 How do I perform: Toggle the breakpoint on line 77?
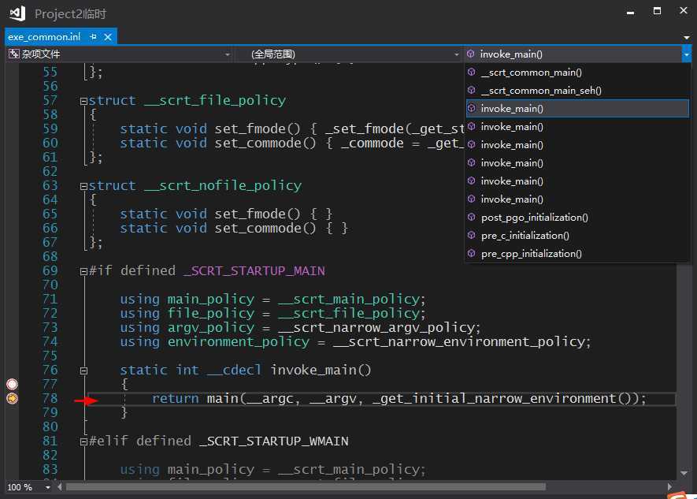click(x=12, y=384)
